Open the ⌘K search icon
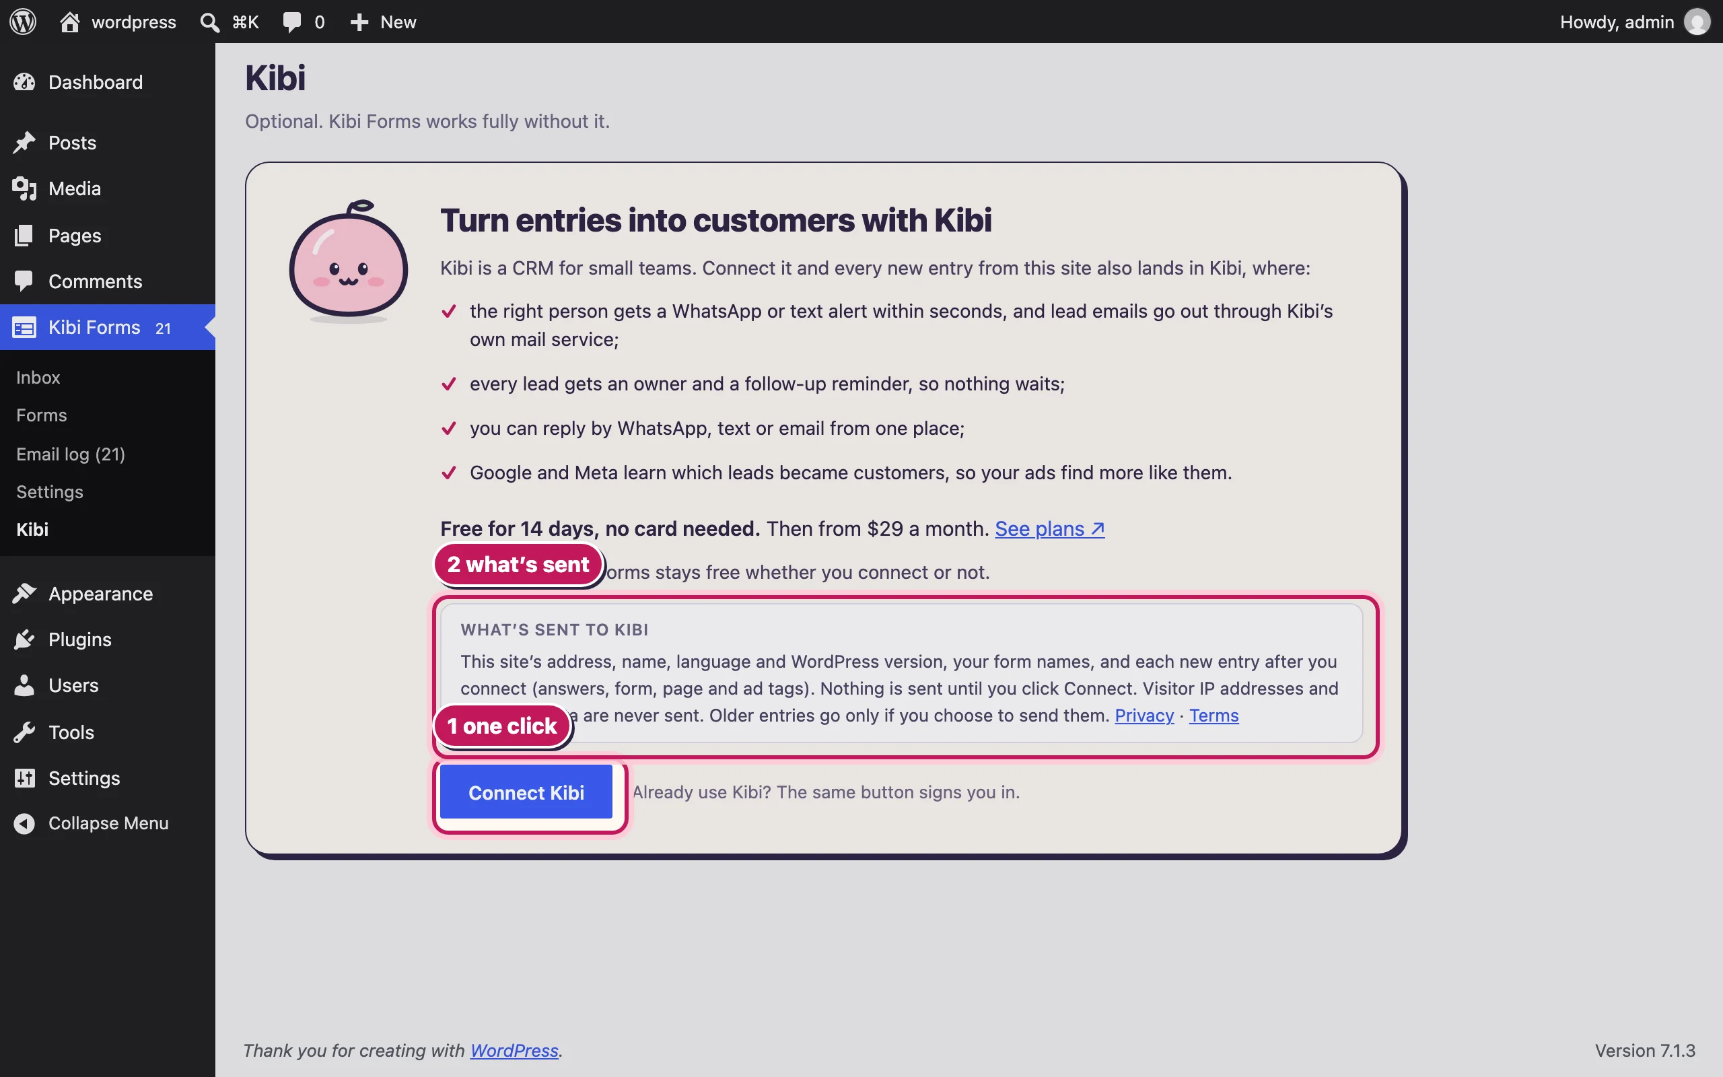This screenshot has height=1077, width=1723. point(209,22)
